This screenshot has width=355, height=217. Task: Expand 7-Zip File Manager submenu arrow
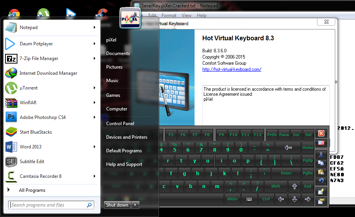tap(95, 59)
